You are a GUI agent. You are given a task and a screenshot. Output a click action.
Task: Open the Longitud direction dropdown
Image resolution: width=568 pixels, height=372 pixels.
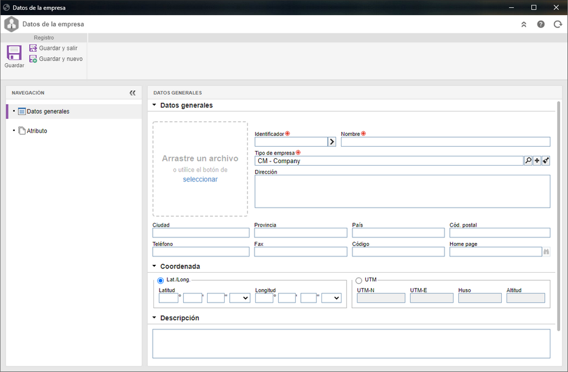click(331, 298)
